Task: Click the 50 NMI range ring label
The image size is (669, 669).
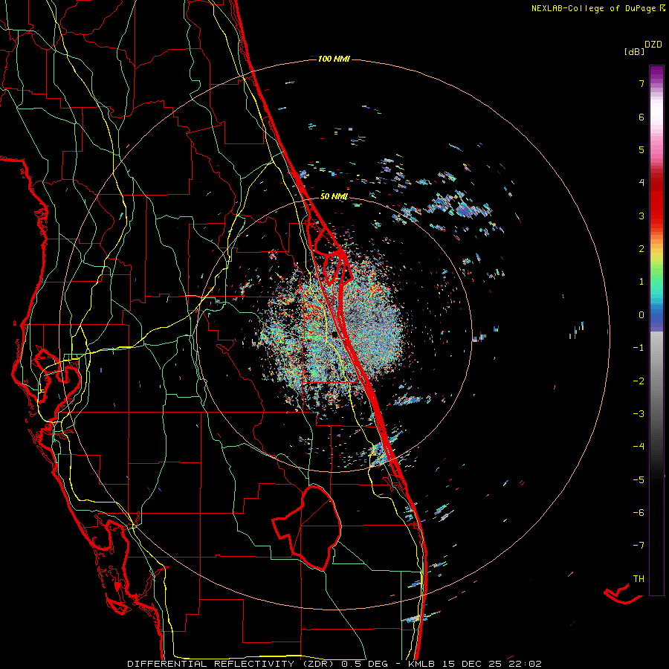Action: 334,196
